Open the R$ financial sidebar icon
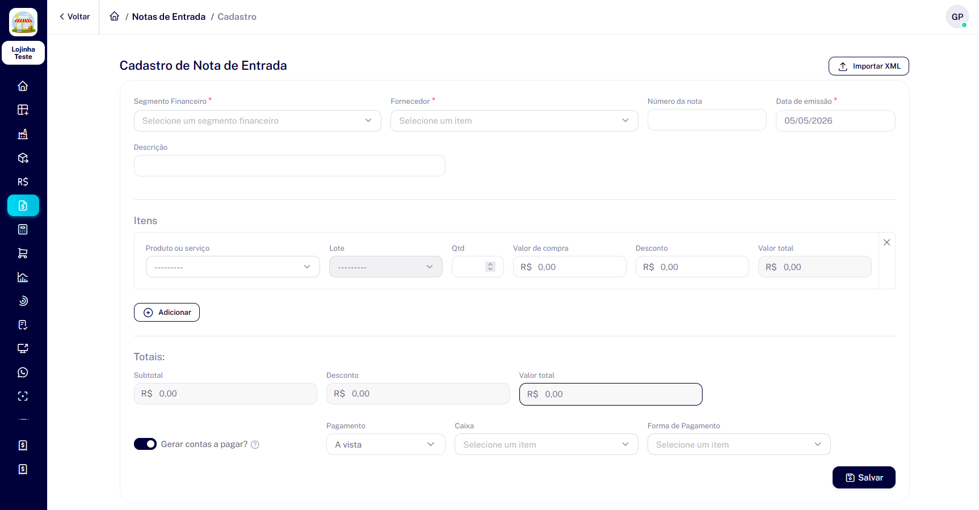Viewport: 979px width, 510px height. click(23, 182)
